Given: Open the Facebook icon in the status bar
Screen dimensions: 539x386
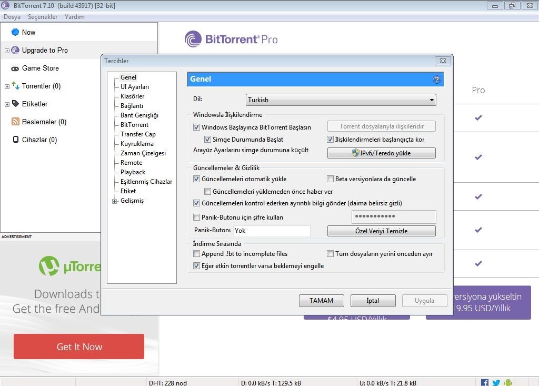Looking at the screenshot, I should click(x=485, y=382).
